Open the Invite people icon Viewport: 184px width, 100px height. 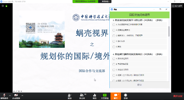pos(69,95)
